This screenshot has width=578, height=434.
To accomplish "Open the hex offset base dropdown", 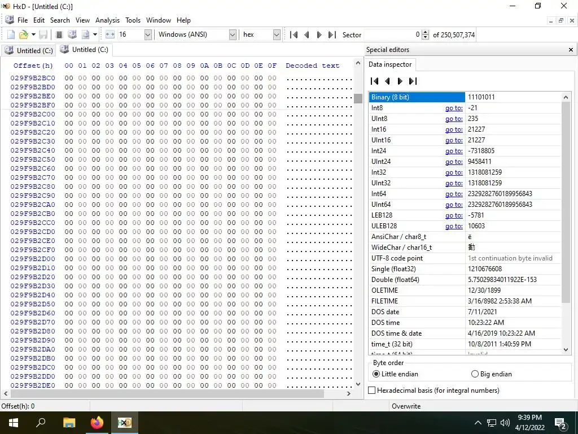I will point(277,34).
